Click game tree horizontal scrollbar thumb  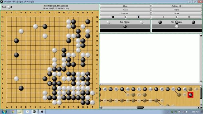coord(140,107)
